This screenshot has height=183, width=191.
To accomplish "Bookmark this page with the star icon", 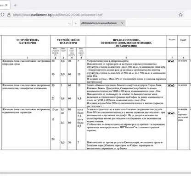I will (180, 15).
